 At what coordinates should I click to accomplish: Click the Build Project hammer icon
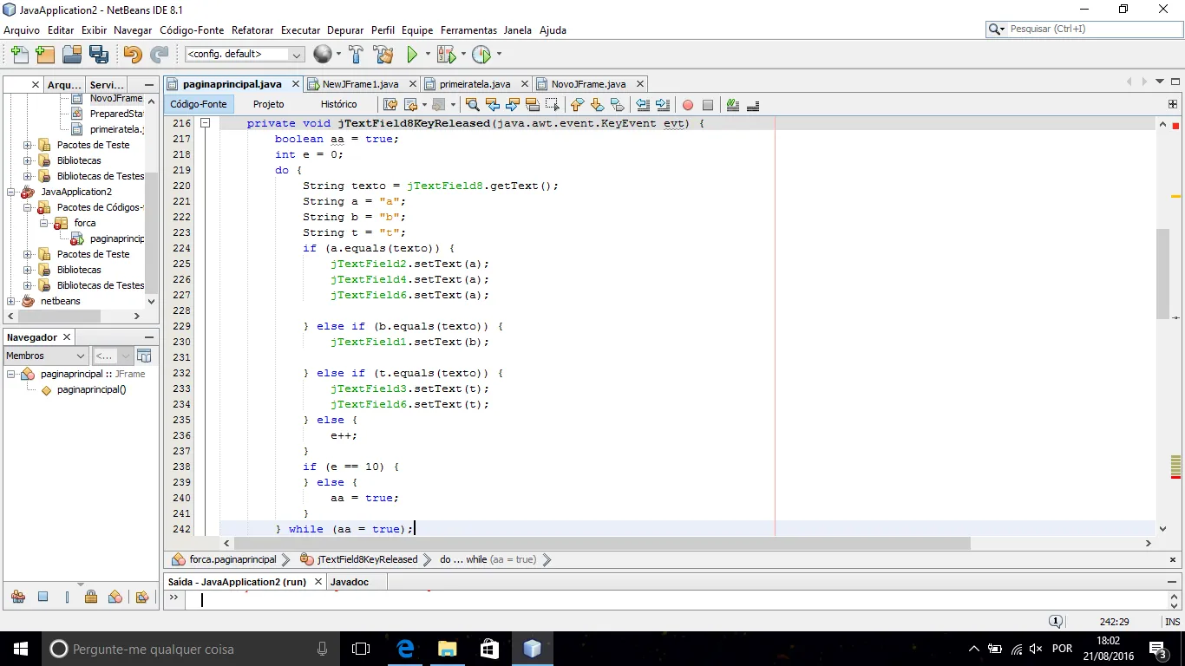click(x=356, y=55)
